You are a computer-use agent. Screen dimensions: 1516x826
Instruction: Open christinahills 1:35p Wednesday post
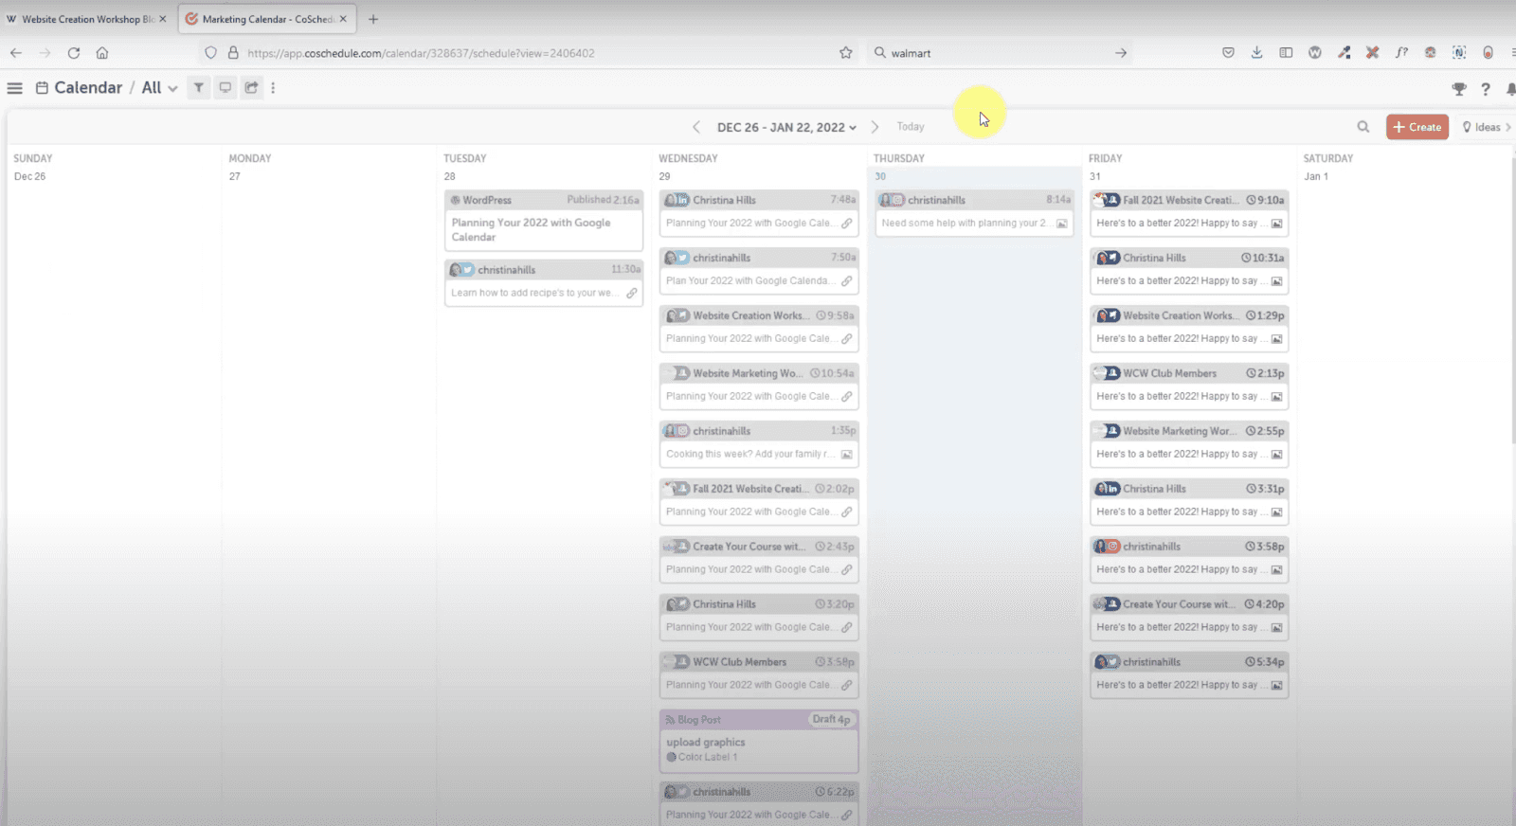[759, 443]
